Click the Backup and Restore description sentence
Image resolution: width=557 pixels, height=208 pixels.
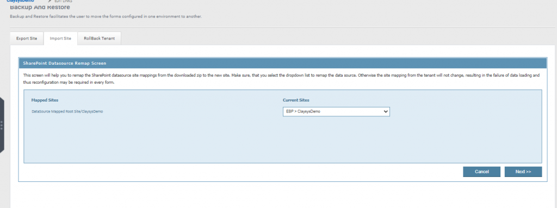[106, 17]
